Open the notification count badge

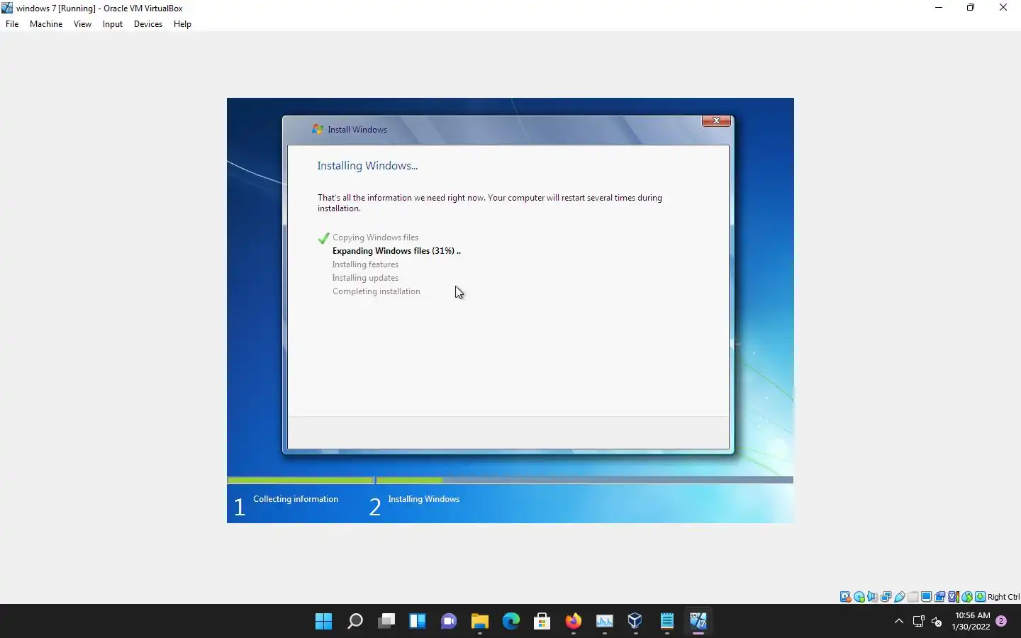click(x=1001, y=621)
